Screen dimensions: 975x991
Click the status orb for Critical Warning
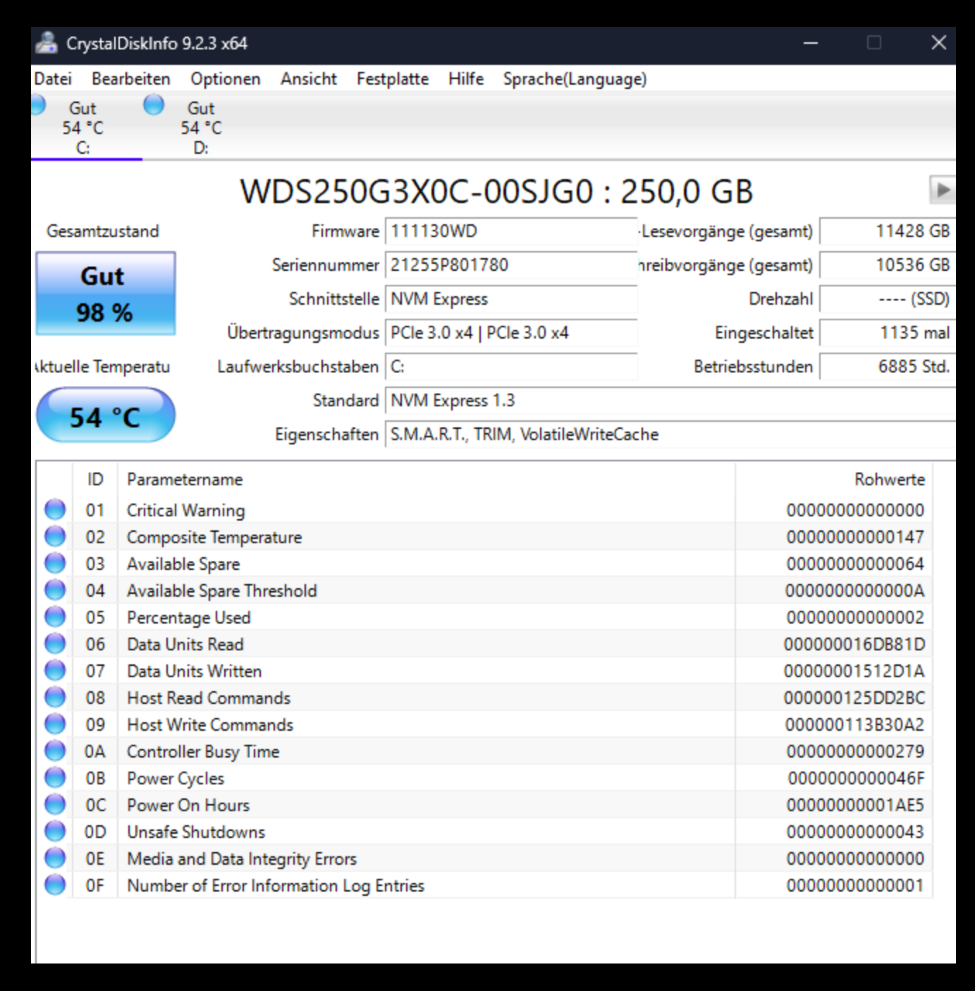[x=55, y=510]
